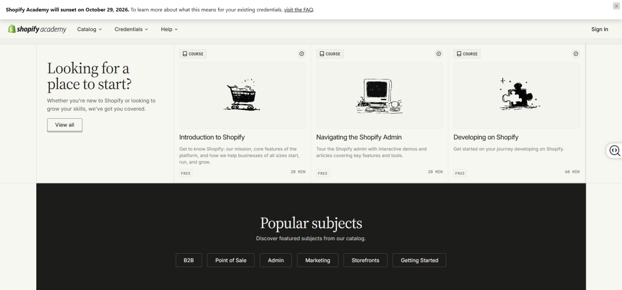Screen dimensions: 622x290
Task: Click FREE tag on Introduction to Shopify card
Action: pyautogui.click(x=186, y=173)
